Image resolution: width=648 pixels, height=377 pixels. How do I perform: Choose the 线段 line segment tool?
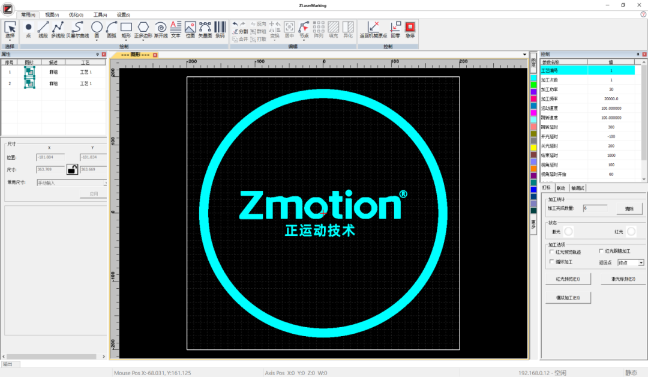tap(43, 29)
